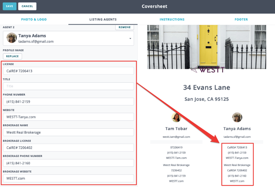This screenshot has width=275, height=187.
Task: Click the Save button
Action: 9,6
